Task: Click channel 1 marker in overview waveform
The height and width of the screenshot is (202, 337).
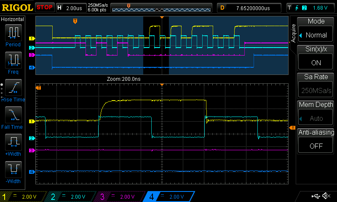Action: pos(32,38)
